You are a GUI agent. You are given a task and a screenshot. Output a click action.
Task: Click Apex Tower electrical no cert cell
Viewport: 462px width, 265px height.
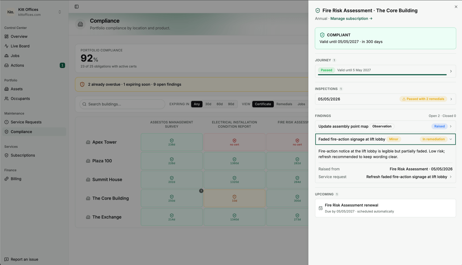coord(234,142)
